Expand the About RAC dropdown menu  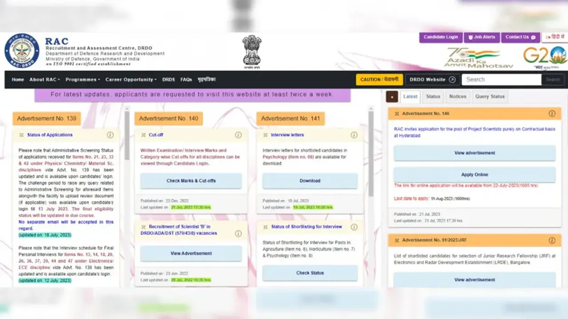pyautogui.click(x=45, y=80)
